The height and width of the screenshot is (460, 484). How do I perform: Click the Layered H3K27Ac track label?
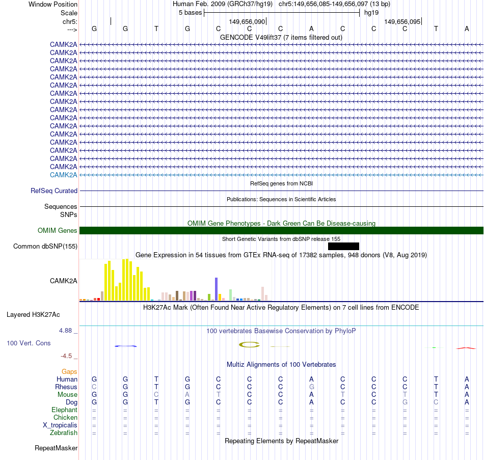(33, 315)
